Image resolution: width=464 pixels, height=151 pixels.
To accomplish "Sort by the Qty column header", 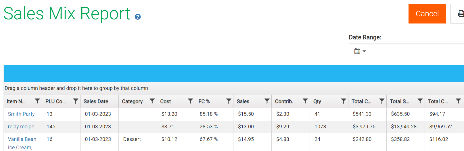I will pos(317,101).
